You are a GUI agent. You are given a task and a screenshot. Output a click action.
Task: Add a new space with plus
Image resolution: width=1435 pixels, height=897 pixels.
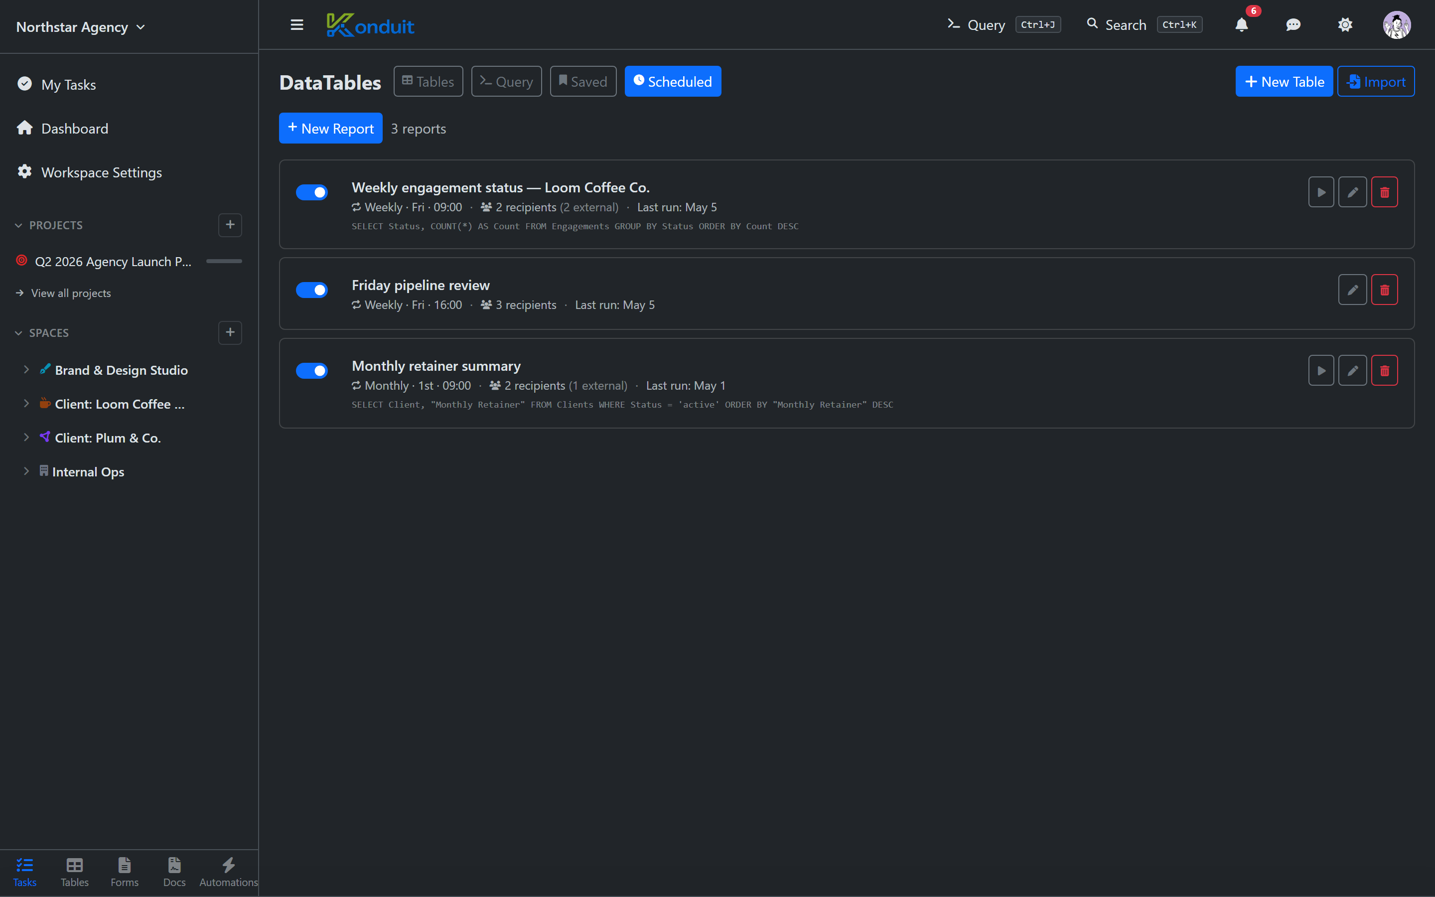pyautogui.click(x=230, y=332)
